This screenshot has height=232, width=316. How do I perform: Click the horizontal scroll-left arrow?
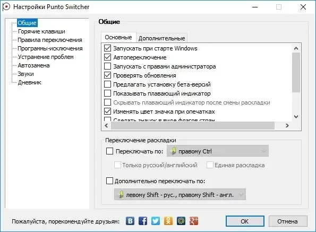(x=106, y=126)
